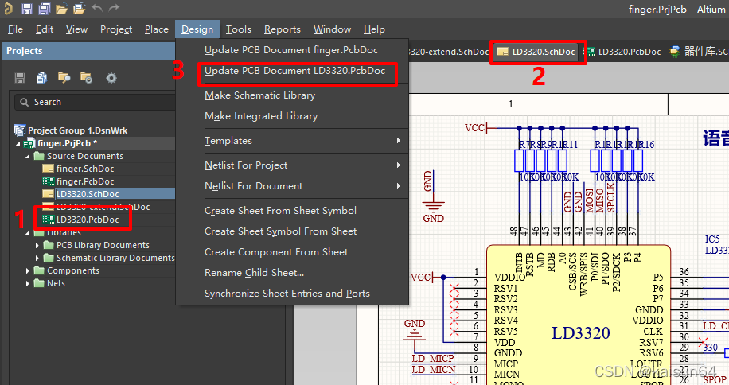This screenshot has width=729, height=385.
Task: Click the Save icon in the title bar
Action: (26, 8)
